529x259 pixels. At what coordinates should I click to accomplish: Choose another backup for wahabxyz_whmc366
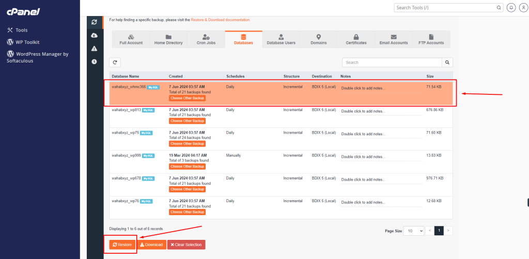(x=187, y=98)
